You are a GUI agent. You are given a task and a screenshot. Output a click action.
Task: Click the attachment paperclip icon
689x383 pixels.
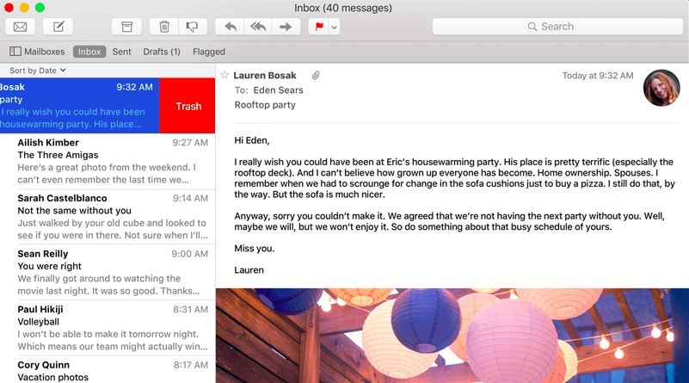tap(316, 76)
